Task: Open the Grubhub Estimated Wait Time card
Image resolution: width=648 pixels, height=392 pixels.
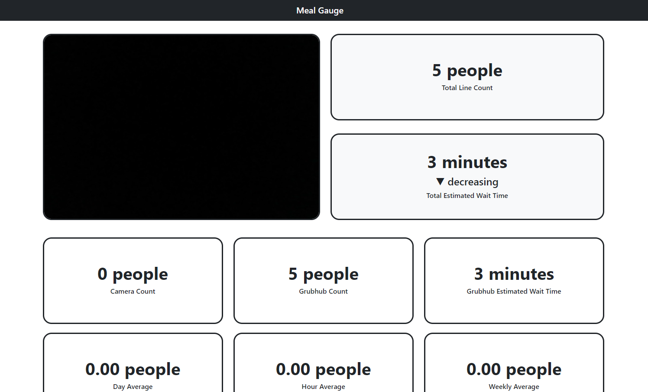Action: 514,280
